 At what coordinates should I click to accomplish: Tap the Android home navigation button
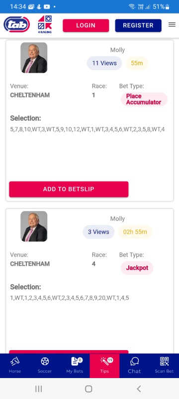tap(89, 389)
